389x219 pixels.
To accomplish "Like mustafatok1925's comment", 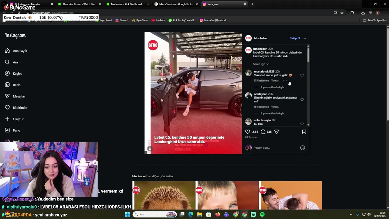I will [302, 75].
